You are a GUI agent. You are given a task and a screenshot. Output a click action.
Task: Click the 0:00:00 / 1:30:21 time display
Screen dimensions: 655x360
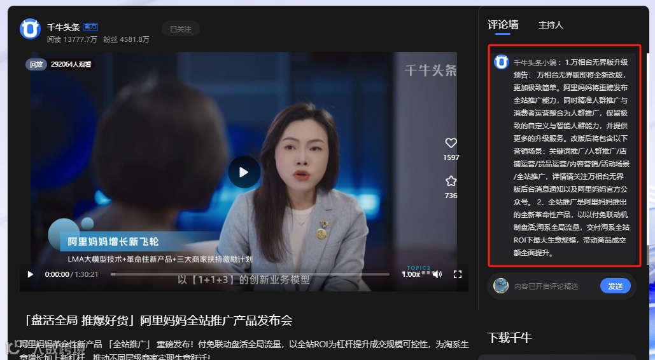pyautogui.click(x=71, y=274)
